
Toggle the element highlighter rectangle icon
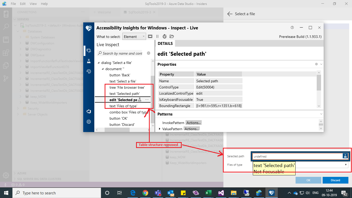150,36
